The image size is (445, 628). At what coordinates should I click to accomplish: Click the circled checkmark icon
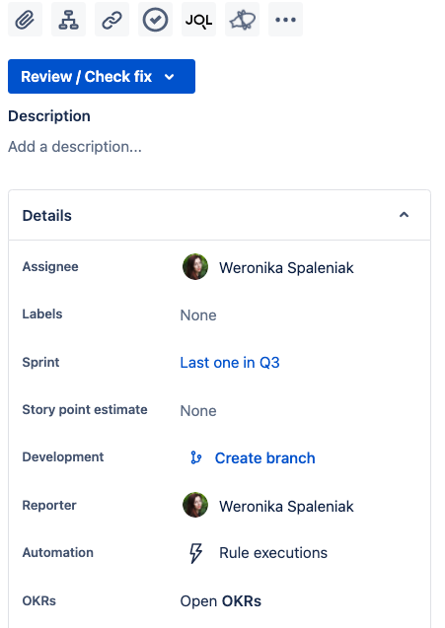[155, 20]
